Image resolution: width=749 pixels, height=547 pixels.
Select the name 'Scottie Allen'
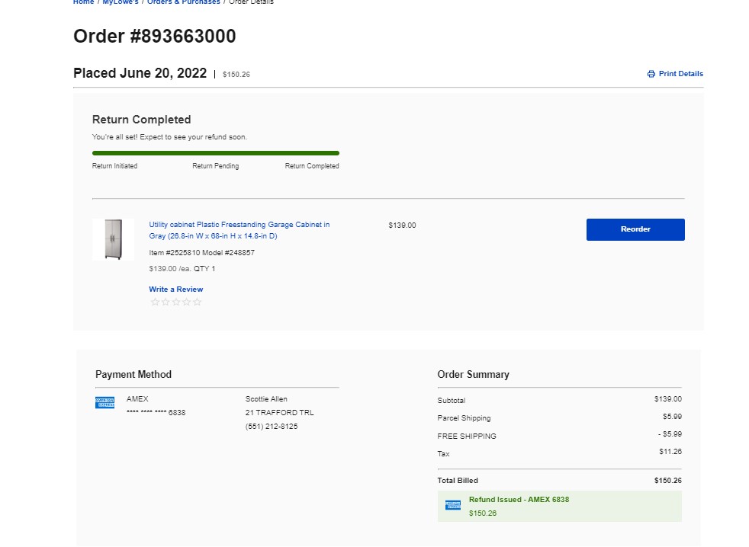(266, 399)
